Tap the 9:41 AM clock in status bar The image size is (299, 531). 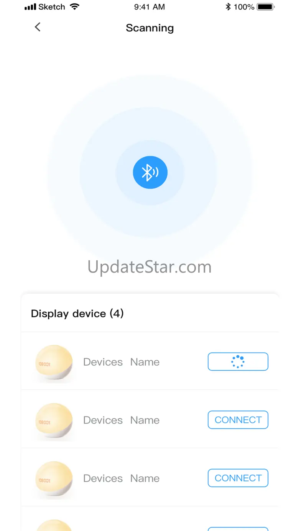pyautogui.click(x=149, y=7)
